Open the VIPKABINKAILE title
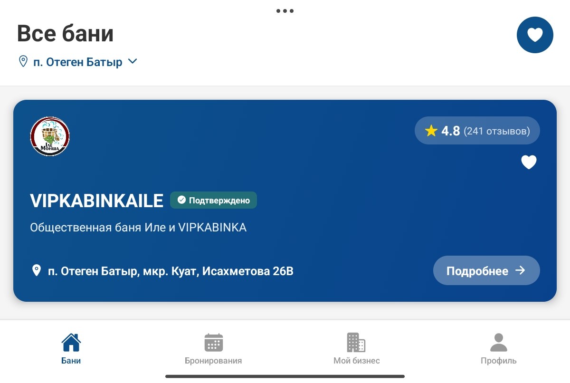Viewport: 570px width, 383px height. pyautogui.click(x=96, y=201)
